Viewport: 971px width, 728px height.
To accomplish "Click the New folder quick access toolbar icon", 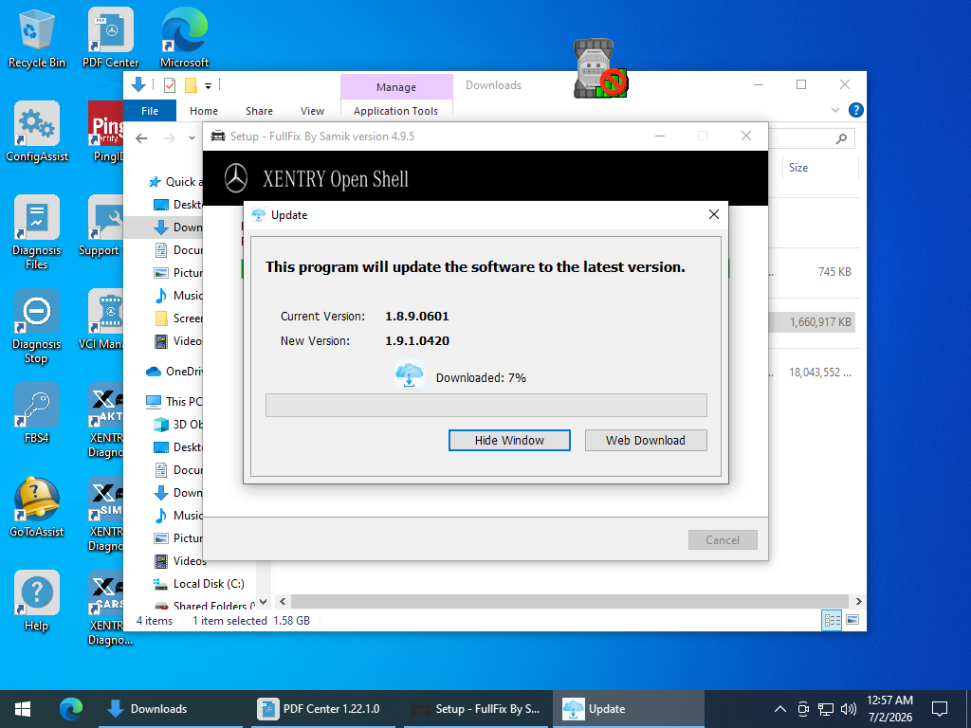I will tap(191, 85).
